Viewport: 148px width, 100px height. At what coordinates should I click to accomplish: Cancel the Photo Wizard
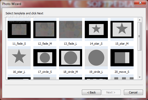133,92
